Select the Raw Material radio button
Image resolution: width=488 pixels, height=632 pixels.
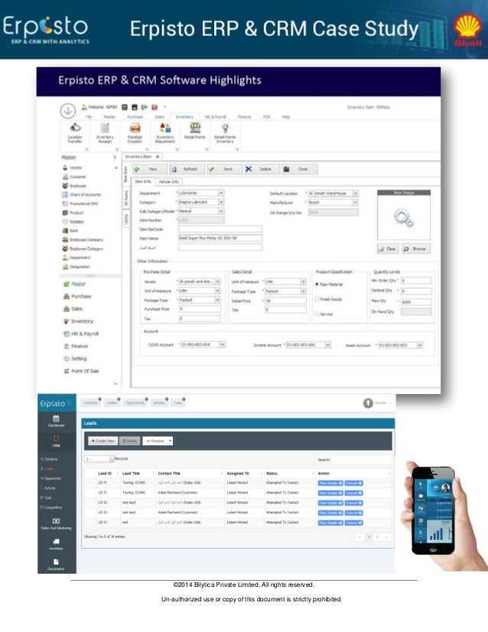[x=317, y=284]
